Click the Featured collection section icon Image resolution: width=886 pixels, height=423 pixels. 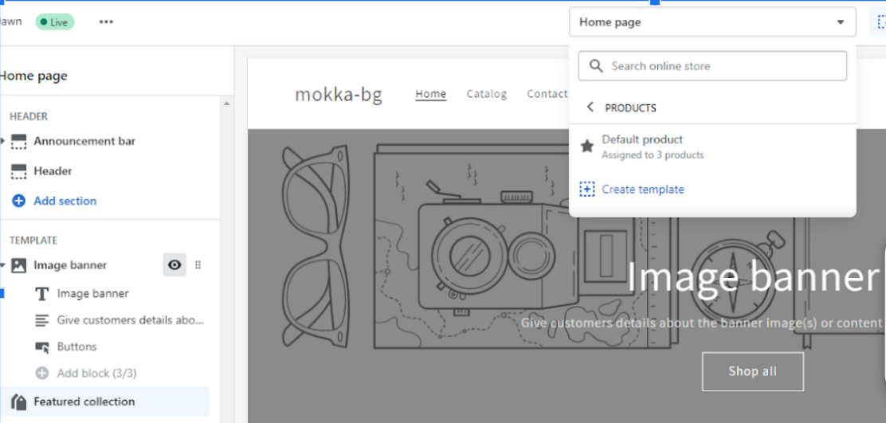point(19,402)
